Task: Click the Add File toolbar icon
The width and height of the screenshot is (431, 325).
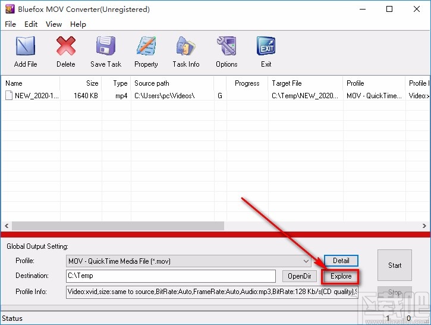Action: tap(26, 46)
